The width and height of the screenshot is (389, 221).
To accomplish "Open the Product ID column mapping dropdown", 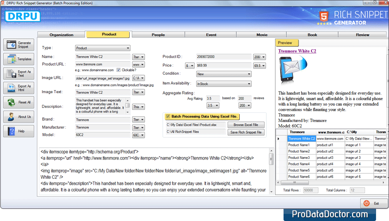I will pos(259,57).
